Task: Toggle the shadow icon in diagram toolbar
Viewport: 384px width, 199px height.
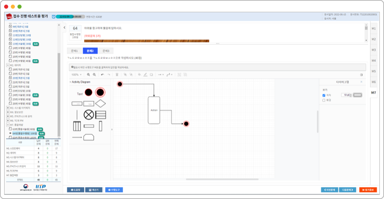Action: [x=151, y=75]
